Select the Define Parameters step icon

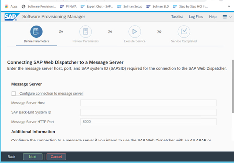36,31
